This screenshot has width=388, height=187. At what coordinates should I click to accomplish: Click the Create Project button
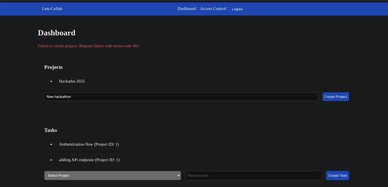point(336,96)
